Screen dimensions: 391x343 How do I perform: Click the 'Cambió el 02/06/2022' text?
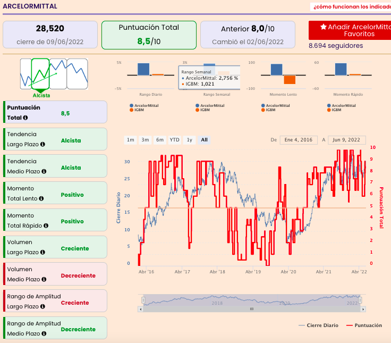(x=248, y=41)
